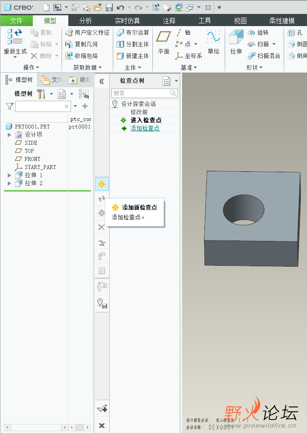
Task: Start the 扫描混合 swept blend tool
Action: (x=264, y=56)
